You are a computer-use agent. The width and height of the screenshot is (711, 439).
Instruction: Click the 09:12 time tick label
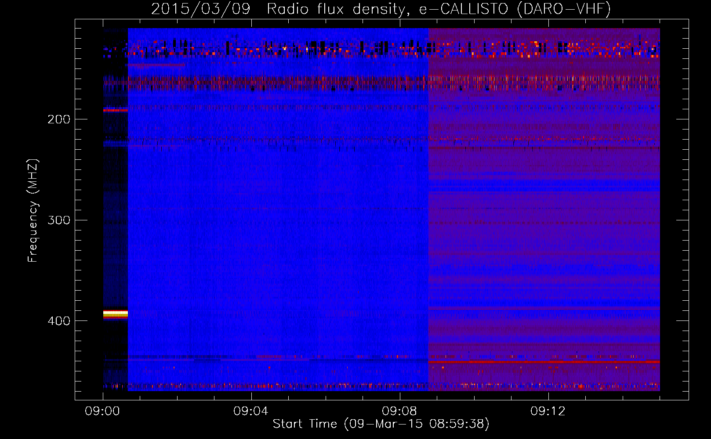coord(548,411)
